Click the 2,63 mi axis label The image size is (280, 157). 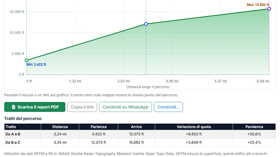124,81
